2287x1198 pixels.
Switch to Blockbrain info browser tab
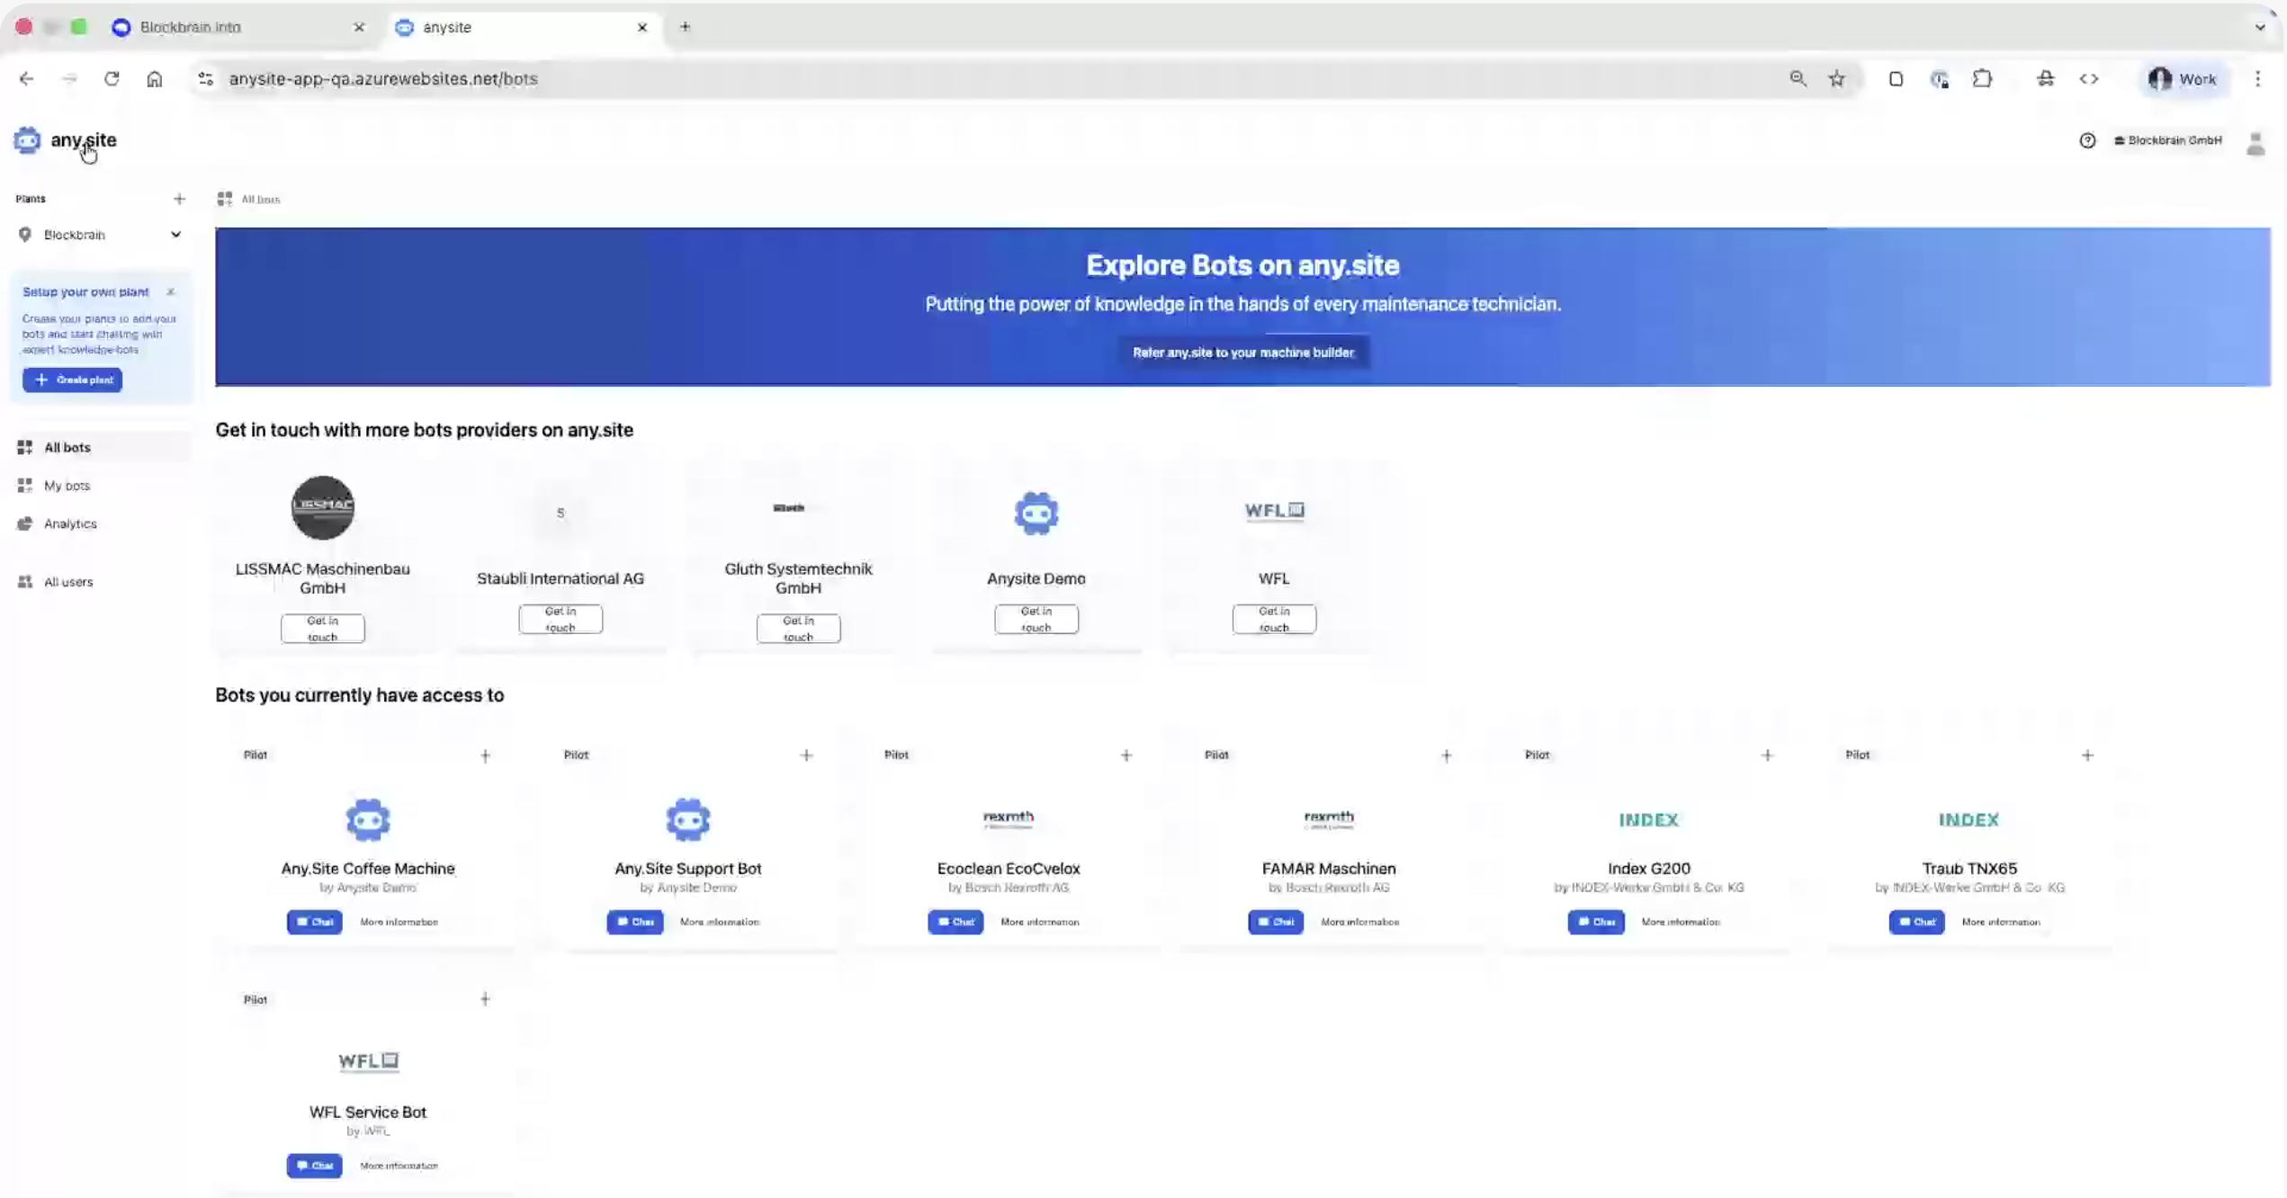point(191,27)
